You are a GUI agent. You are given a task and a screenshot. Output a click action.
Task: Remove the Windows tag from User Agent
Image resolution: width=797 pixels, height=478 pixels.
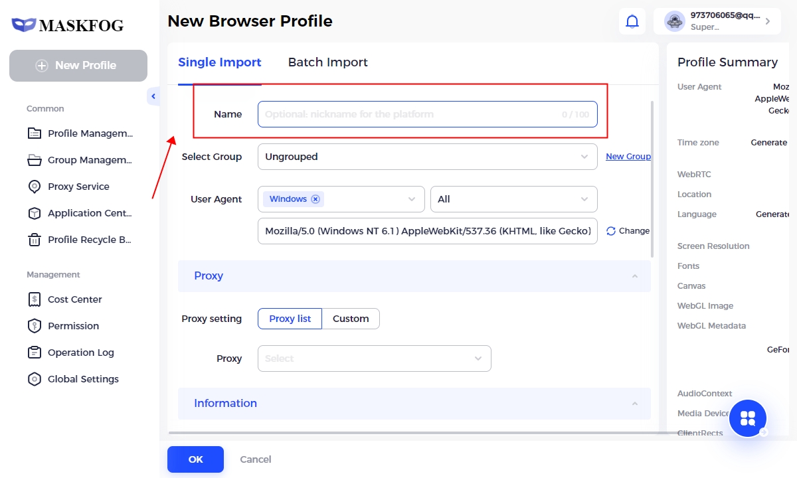[315, 199]
